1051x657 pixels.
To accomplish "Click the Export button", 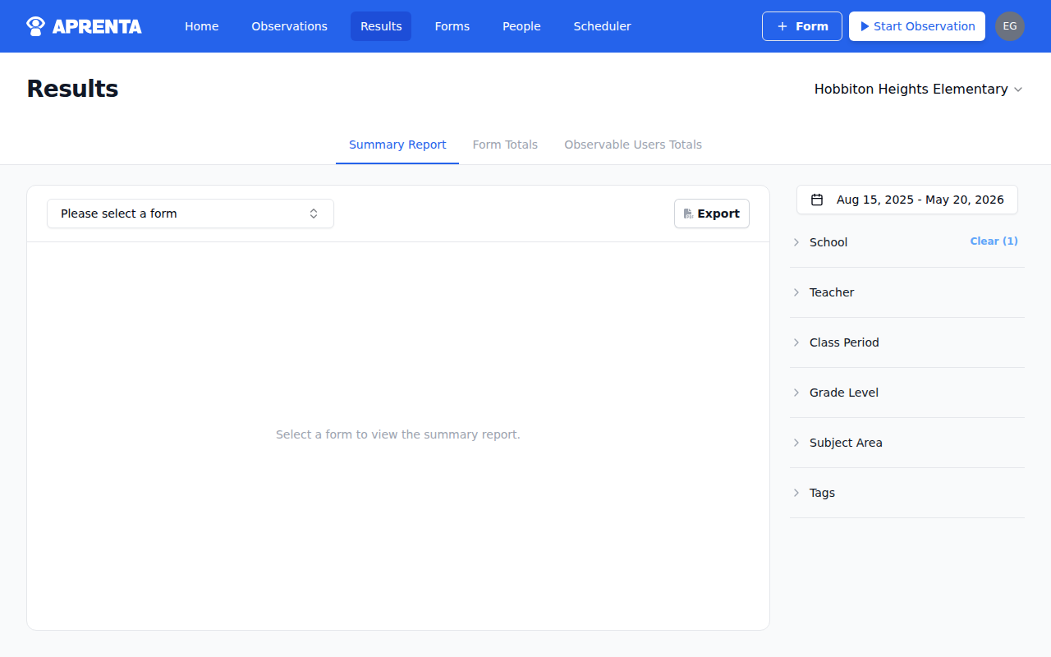I will click(711, 213).
